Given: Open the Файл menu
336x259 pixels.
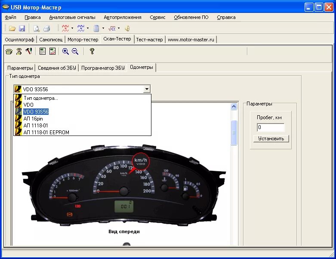Looking at the screenshot, I should click(10, 17).
